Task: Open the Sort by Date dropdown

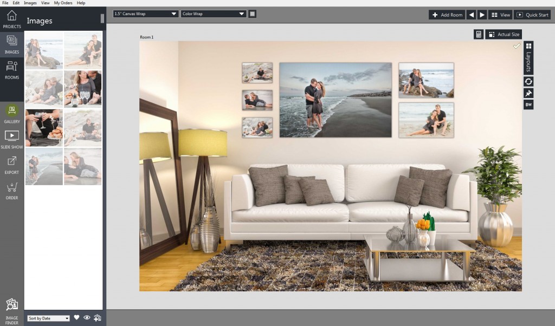Action: coord(48,318)
